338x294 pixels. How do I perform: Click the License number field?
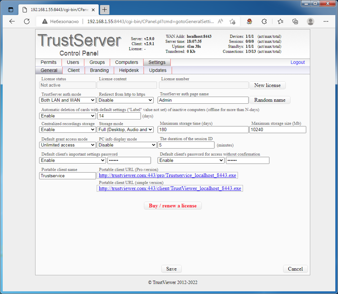(204, 85)
